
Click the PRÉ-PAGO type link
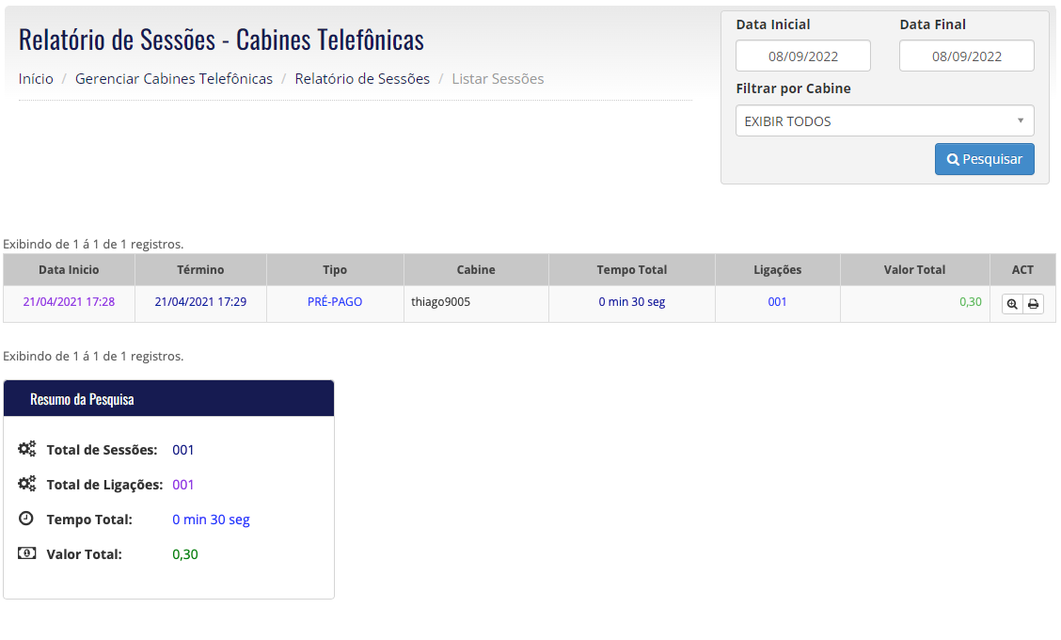tap(335, 302)
